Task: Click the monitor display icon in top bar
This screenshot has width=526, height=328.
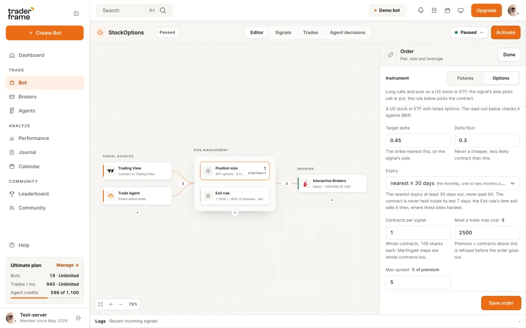Action: [x=461, y=10]
